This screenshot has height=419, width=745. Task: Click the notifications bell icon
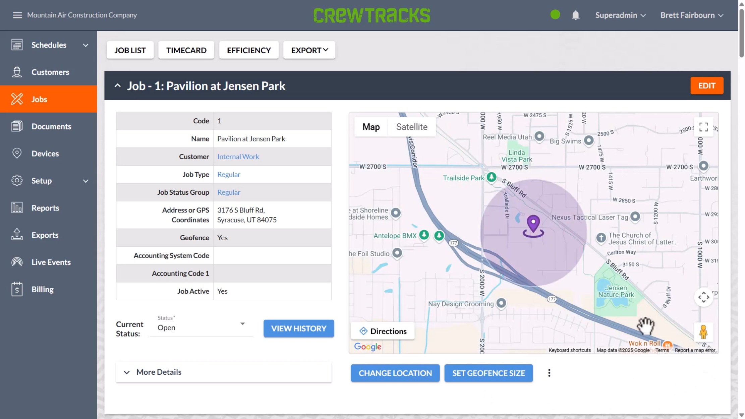pyautogui.click(x=575, y=15)
